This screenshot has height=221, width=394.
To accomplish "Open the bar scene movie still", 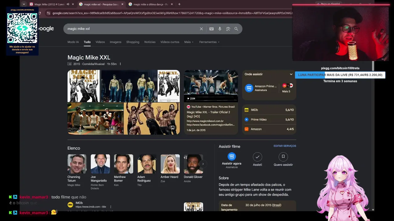I will point(95,118).
